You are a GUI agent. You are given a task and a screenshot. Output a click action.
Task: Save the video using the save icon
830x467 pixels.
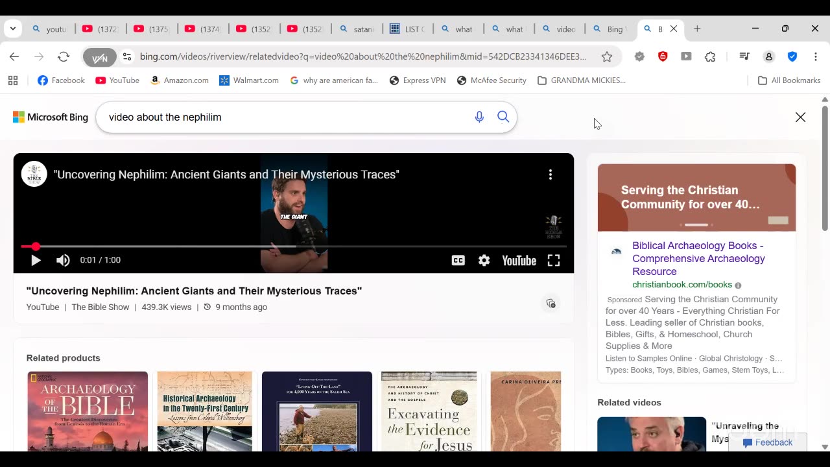[x=551, y=304]
